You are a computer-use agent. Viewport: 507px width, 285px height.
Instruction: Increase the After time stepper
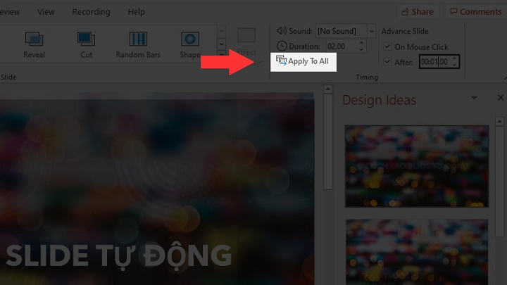point(454,58)
